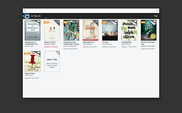Click NEW badge on If I Stay
This screenshot has width=182, height=113.
(x=104, y=22)
